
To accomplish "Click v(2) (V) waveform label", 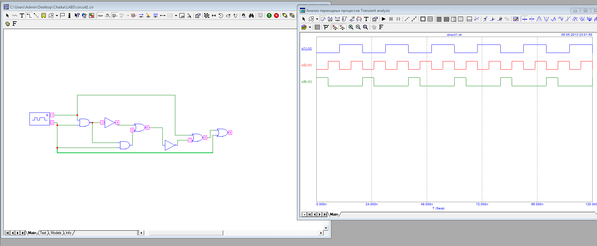I will 306,65.
